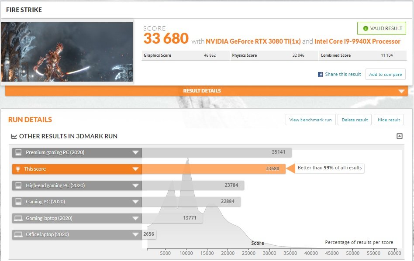Click the Premium gaming PC 35141 score bar
Image resolution: width=414 pixels, height=261 pixels.
pos(217,152)
